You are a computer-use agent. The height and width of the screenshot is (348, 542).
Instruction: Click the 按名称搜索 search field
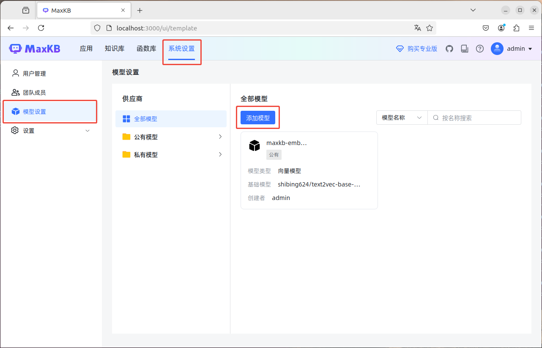tap(474, 118)
